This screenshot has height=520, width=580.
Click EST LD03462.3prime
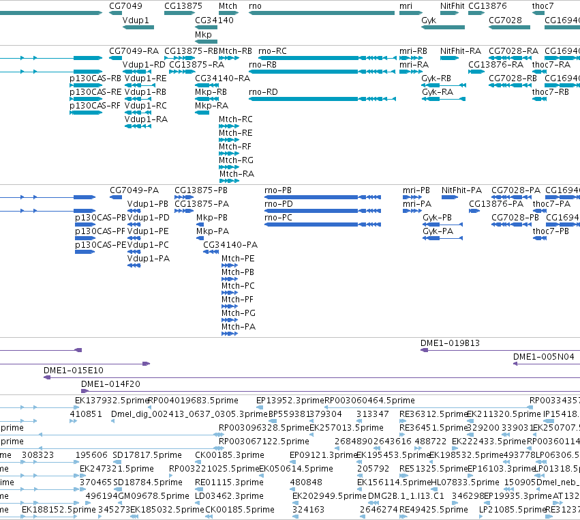(229, 496)
